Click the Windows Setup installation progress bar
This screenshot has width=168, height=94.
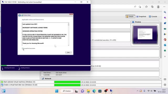(x=46, y=66)
